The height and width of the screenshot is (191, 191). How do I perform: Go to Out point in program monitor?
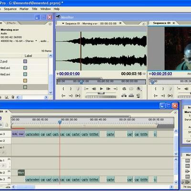pos(163,95)
